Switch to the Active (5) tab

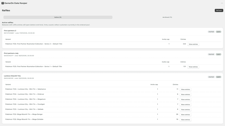click(x=58, y=17)
